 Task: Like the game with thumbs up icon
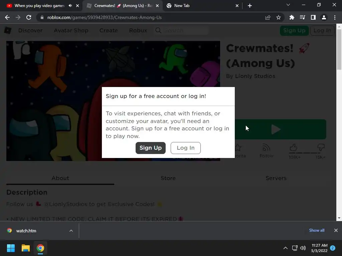tap(294, 147)
